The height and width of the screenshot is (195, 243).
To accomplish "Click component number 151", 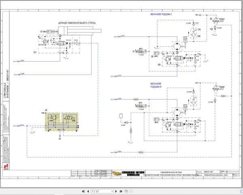I will pos(35,52).
